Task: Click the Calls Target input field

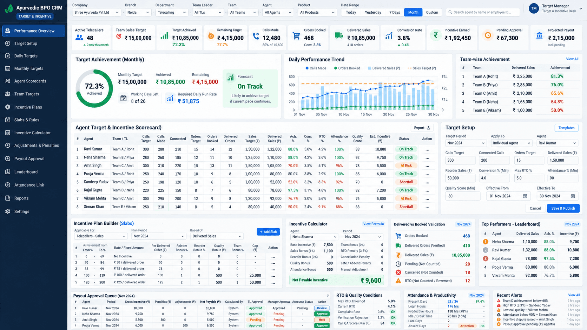Action: pyautogui.click(x=460, y=160)
